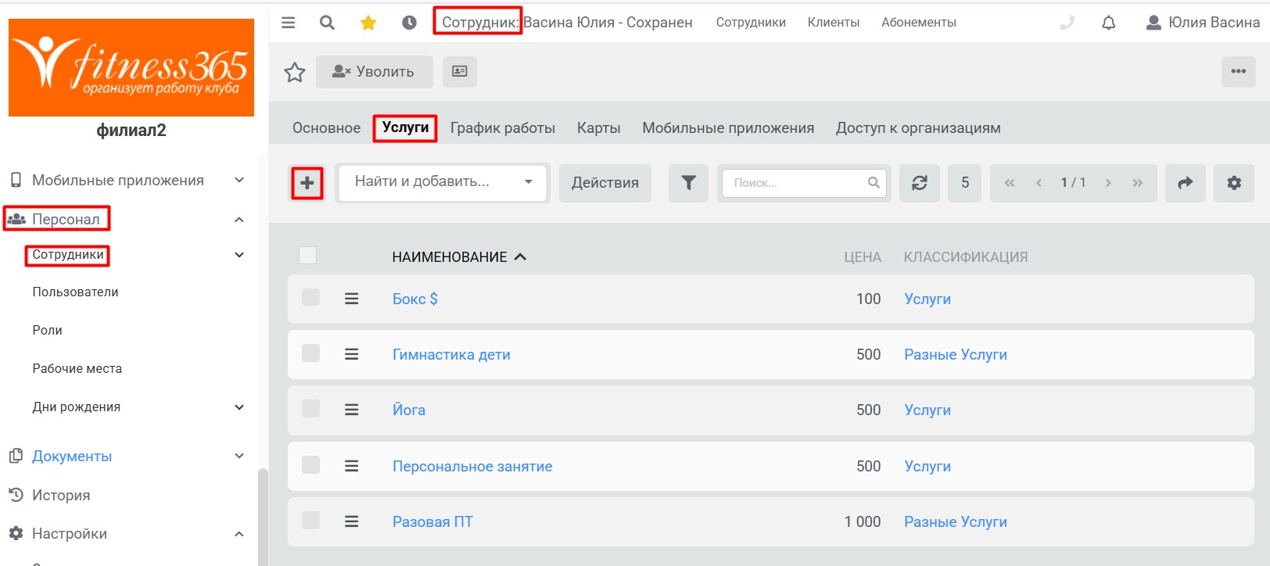This screenshot has width=1270, height=566.
Task: Open the Гимнастика дети service link
Action: coord(451,355)
